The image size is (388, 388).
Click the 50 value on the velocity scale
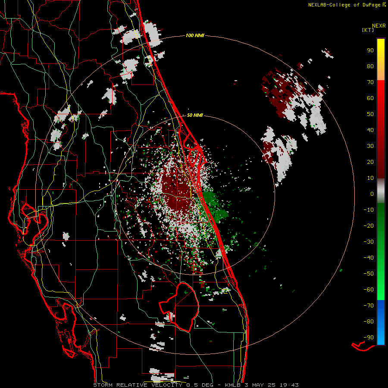[x=370, y=114]
